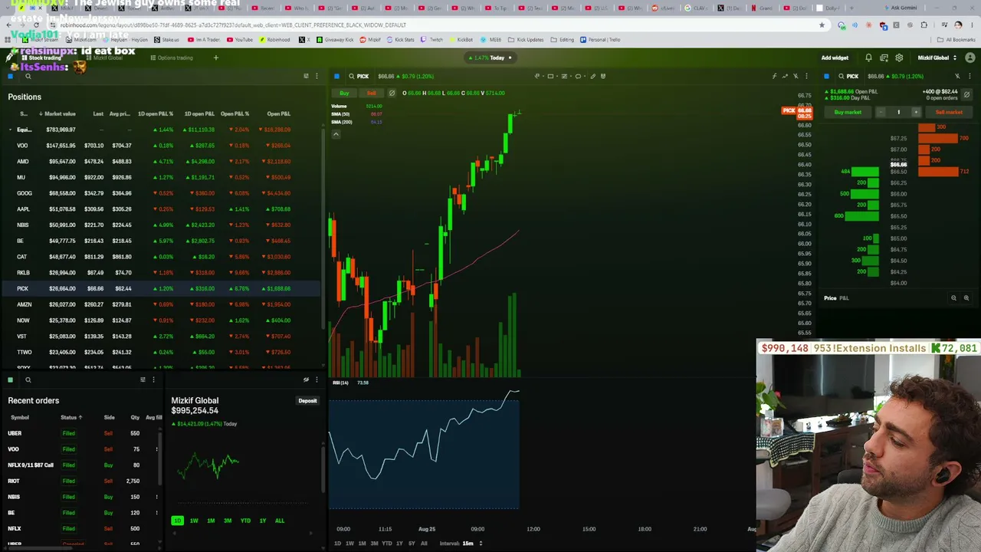The width and height of the screenshot is (981, 552).
Task: Open the Mizkif Global widget three-dot menu
Action: click(317, 379)
